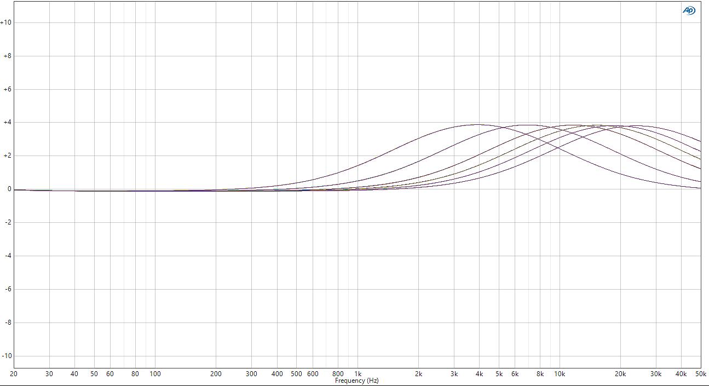The height and width of the screenshot is (386, 709).
Task: Click the 500 Hz frequency label
Action: [x=296, y=374]
